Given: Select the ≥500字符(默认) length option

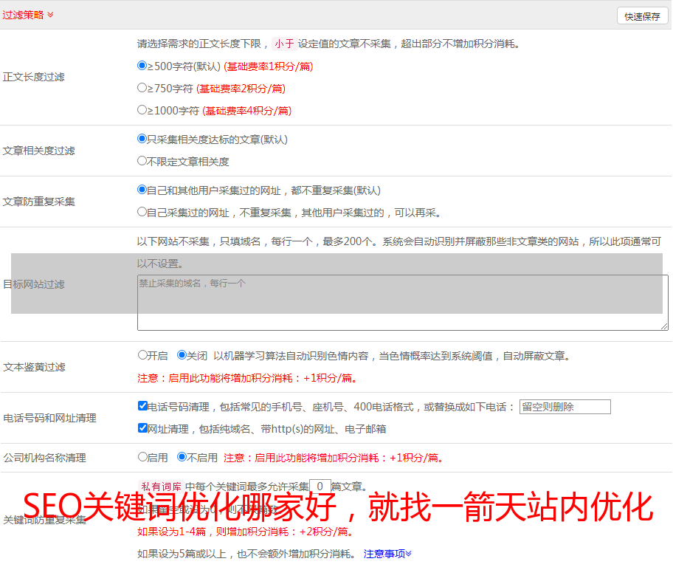Looking at the screenshot, I should pyautogui.click(x=142, y=66).
